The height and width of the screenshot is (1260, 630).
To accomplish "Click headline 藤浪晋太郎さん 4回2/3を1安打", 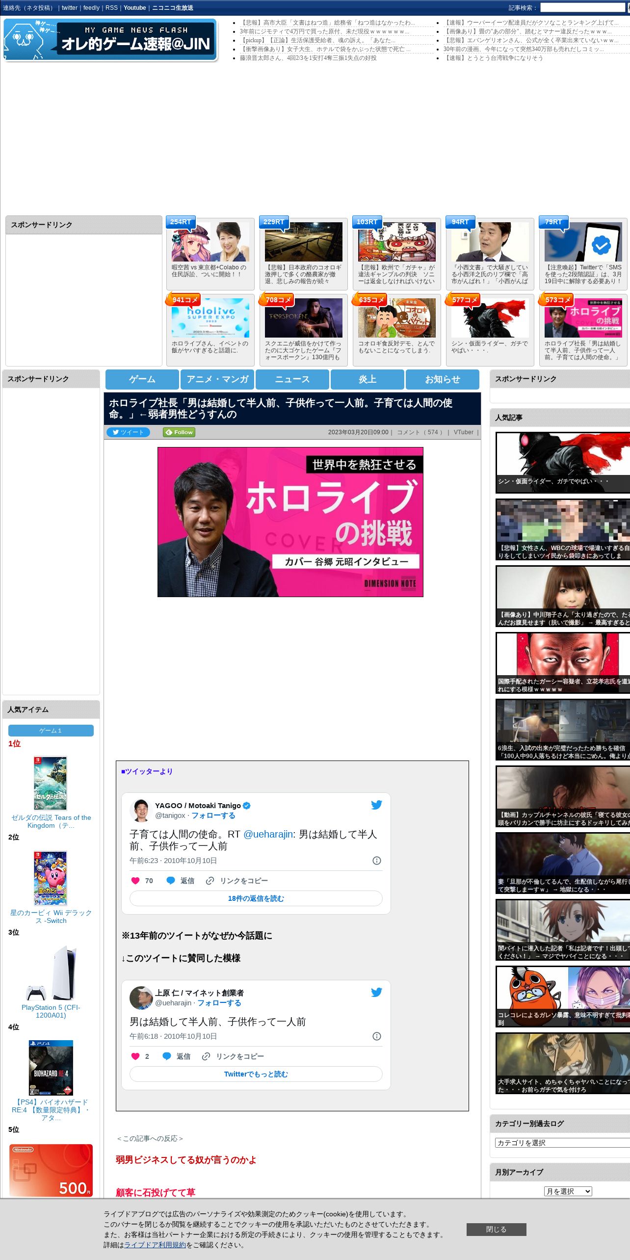I will pyautogui.click(x=308, y=58).
